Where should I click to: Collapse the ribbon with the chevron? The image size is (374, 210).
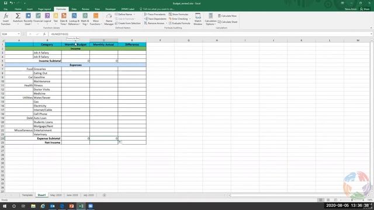tap(371, 28)
